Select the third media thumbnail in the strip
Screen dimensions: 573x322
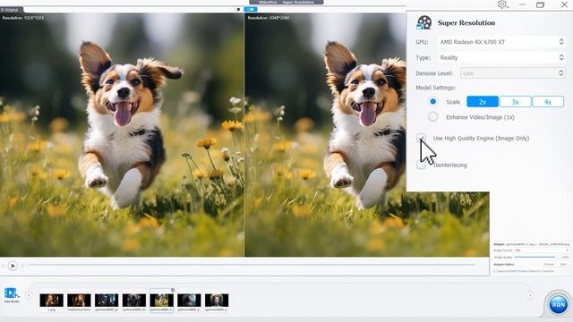point(107,301)
